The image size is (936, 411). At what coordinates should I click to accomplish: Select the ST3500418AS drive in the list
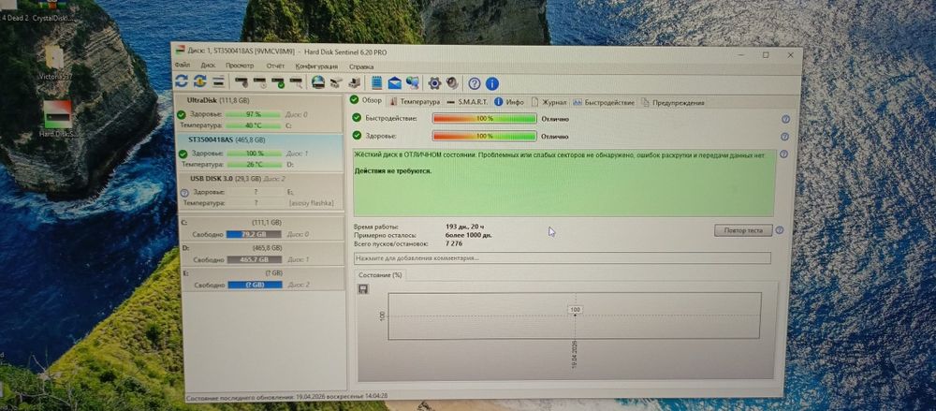(259, 153)
